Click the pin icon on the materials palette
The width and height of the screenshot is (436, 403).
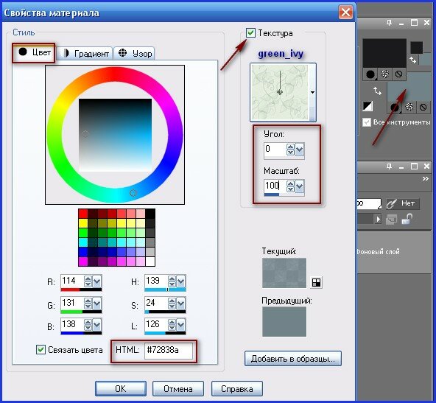[389, 23]
